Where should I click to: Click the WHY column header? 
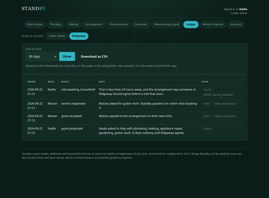102,82
